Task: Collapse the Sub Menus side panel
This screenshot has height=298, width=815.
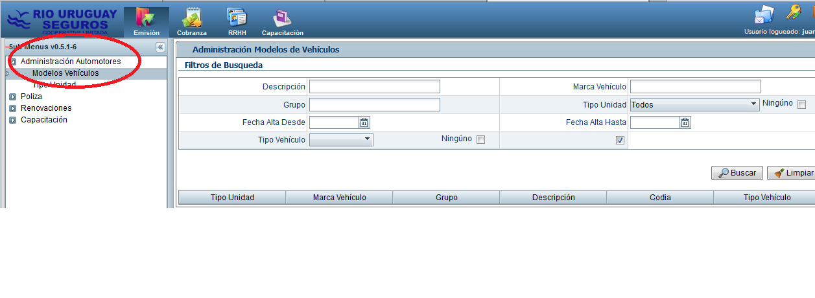Action: [x=160, y=47]
